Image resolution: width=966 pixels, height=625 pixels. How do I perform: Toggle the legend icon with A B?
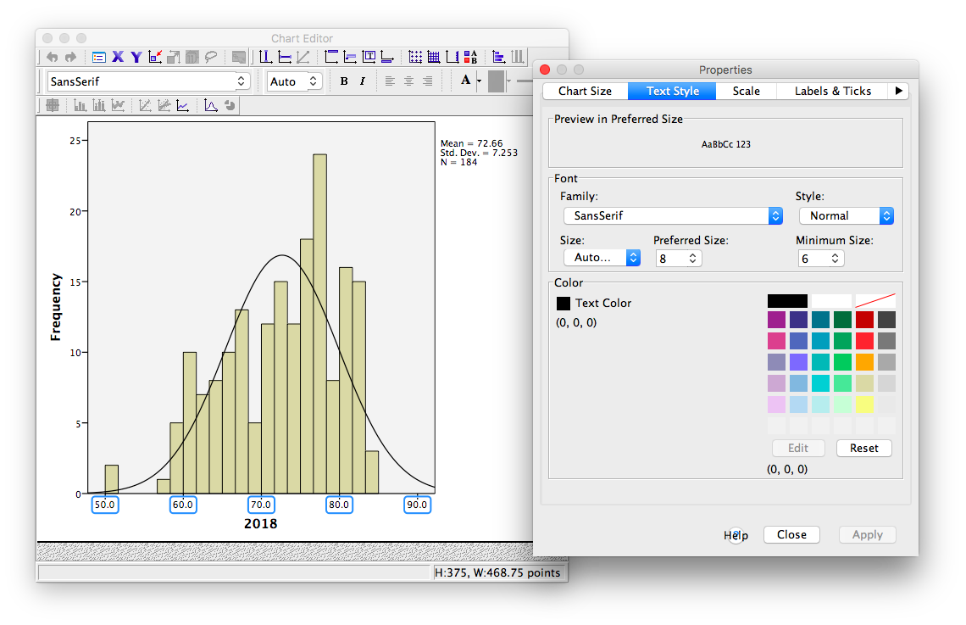click(470, 58)
